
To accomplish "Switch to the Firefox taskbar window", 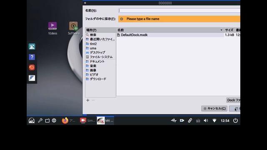I will coord(68,120).
